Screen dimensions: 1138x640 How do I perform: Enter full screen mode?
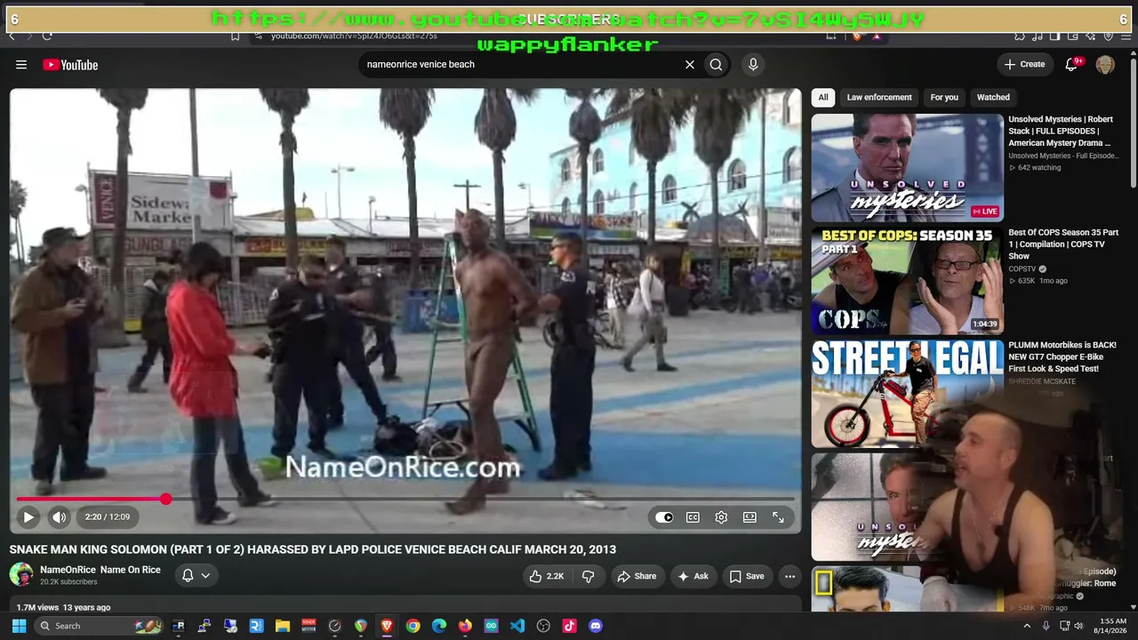(778, 517)
